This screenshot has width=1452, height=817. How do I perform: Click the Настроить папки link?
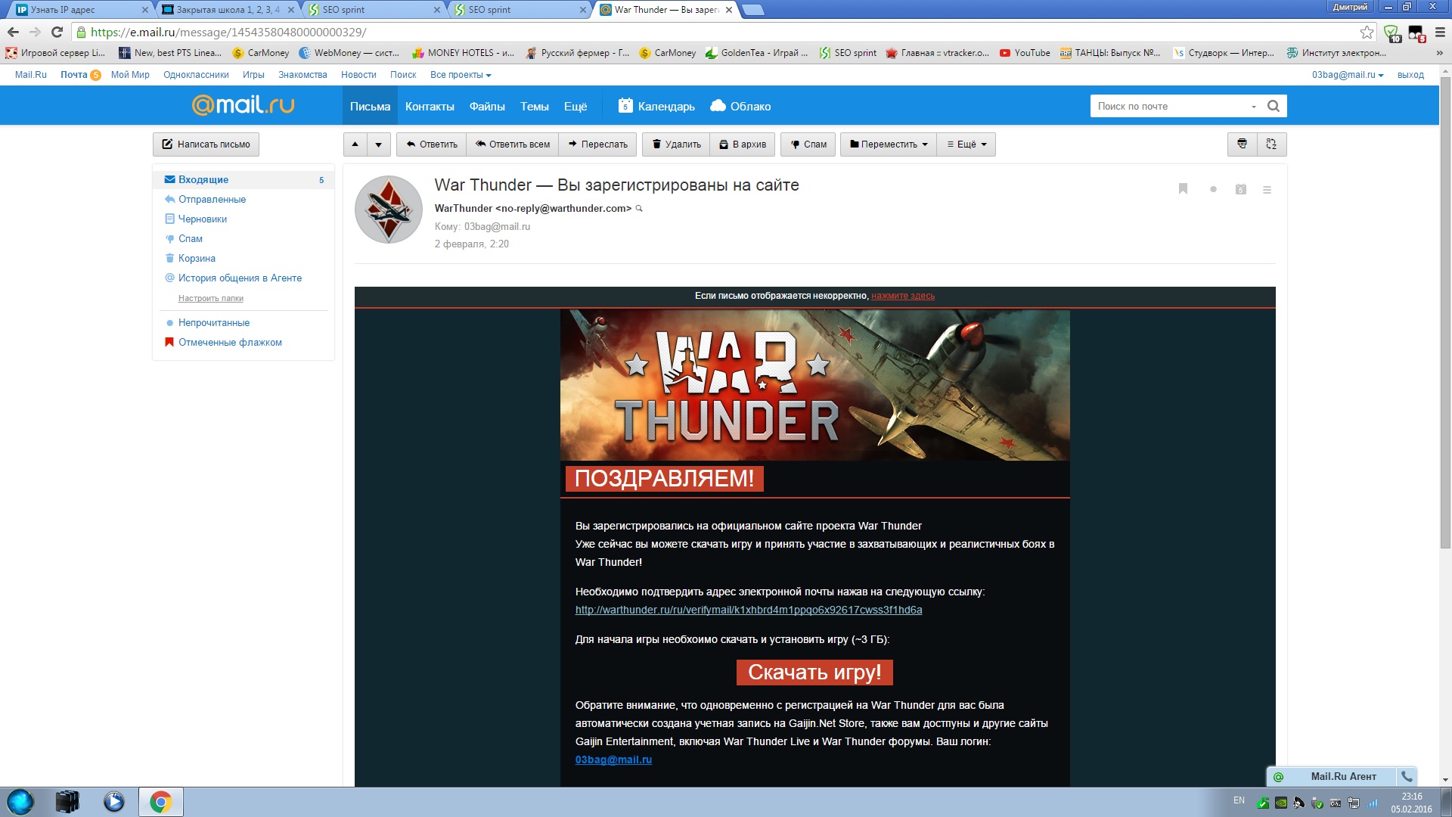coord(210,298)
